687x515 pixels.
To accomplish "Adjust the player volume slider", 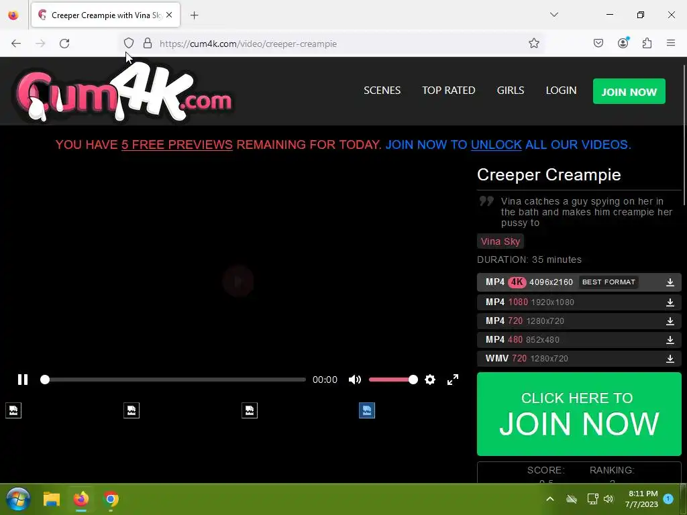I will coord(393,380).
